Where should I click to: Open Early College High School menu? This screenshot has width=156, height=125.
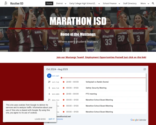click(x=83, y=3)
